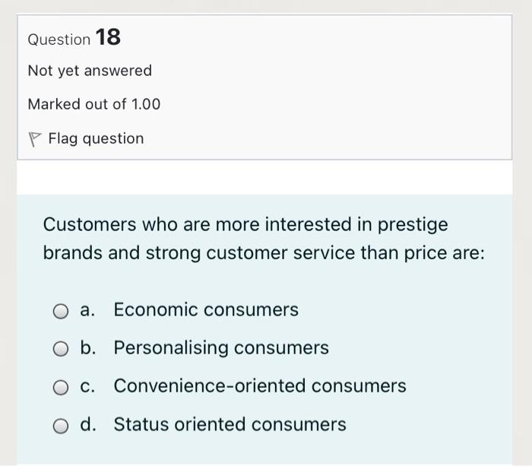Click the letter c. before Convenience-oriented consumers
Image resolution: width=532 pixels, height=466 pixels.
tap(87, 386)
